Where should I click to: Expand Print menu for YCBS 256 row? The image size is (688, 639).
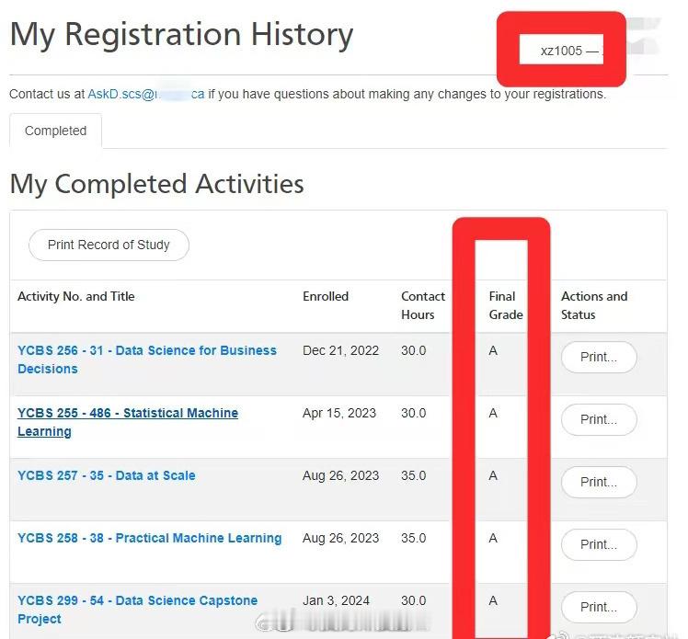pyautogui.click(x=599, y=357)
